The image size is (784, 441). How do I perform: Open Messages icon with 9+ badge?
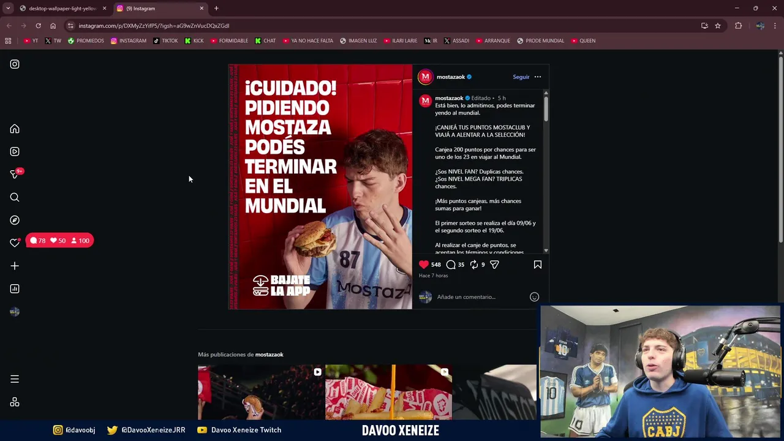[15, 175]
